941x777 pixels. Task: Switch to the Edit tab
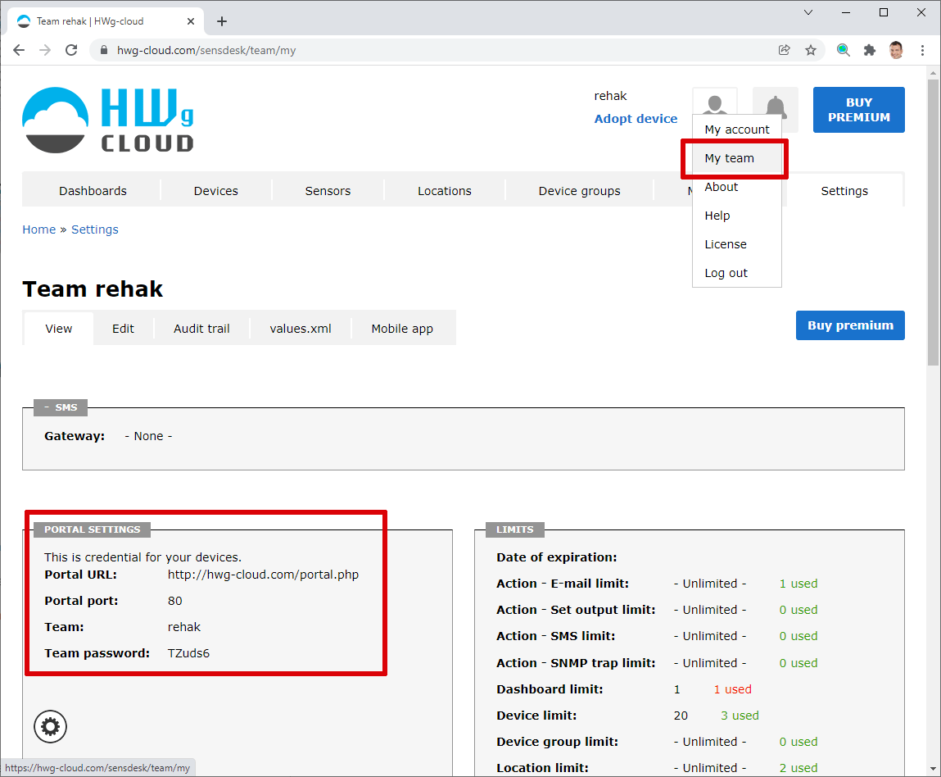click(x=123, y=329)
